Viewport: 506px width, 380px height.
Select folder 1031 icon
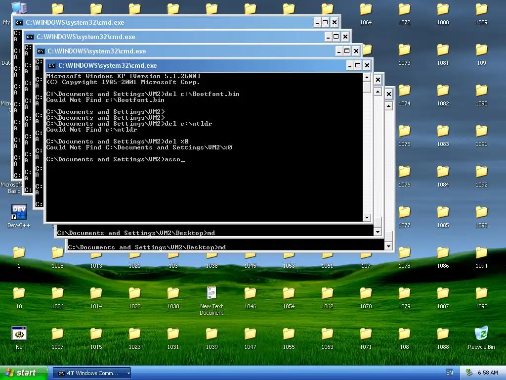[x=173, y=334]
